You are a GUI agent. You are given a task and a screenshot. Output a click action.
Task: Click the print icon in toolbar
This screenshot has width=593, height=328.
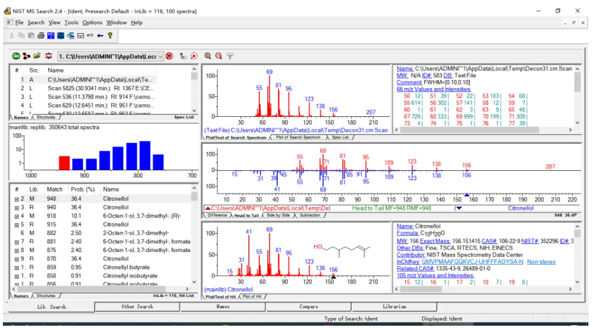click(x=41, y=36)
